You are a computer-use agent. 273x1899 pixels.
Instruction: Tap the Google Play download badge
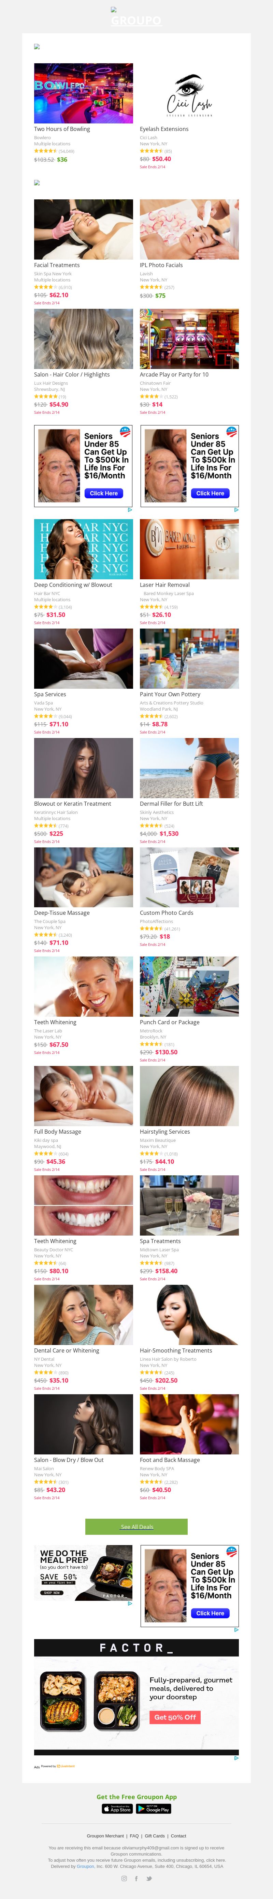pyautogui.click(x=154, y=1808)
